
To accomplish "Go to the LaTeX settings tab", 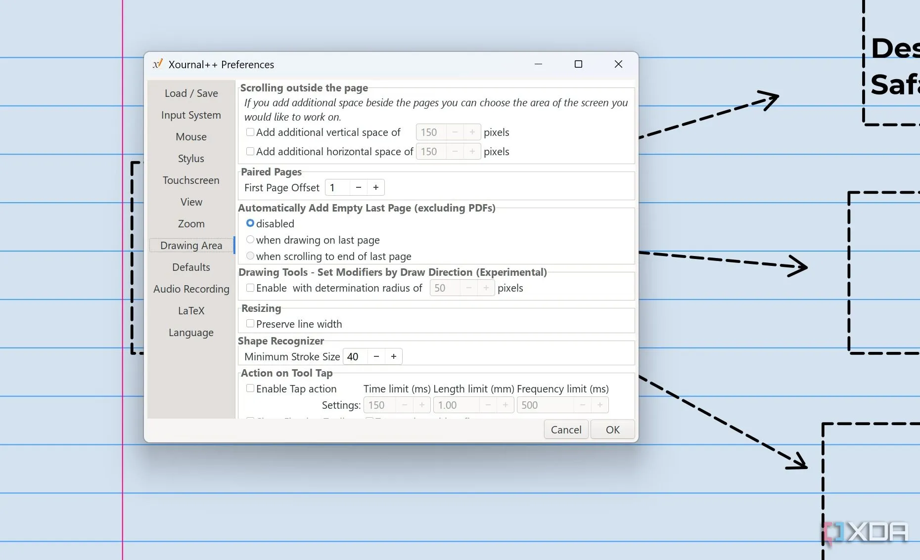I will tap(191, 311).
